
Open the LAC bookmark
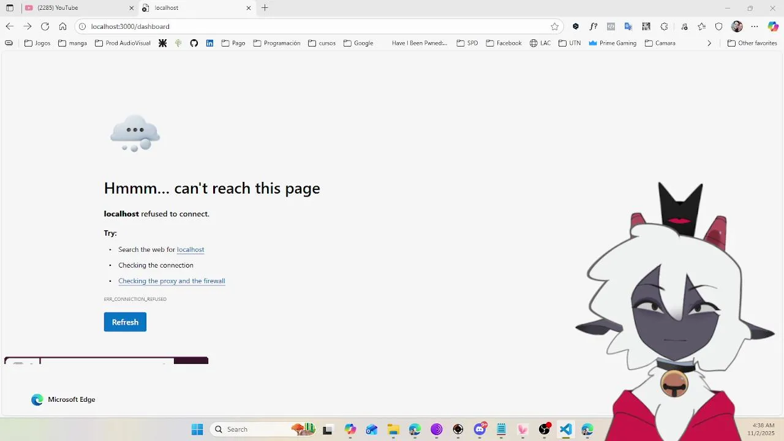(x=540, y=43)
